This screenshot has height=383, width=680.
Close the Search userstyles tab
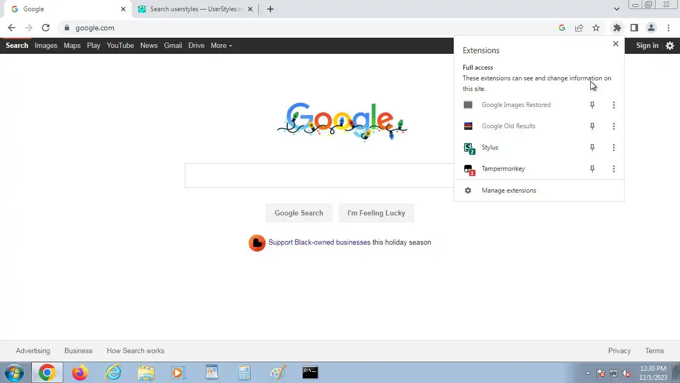250,9
